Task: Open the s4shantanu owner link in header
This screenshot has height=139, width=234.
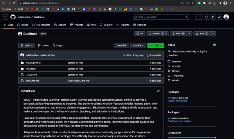Action: (24, 17)
